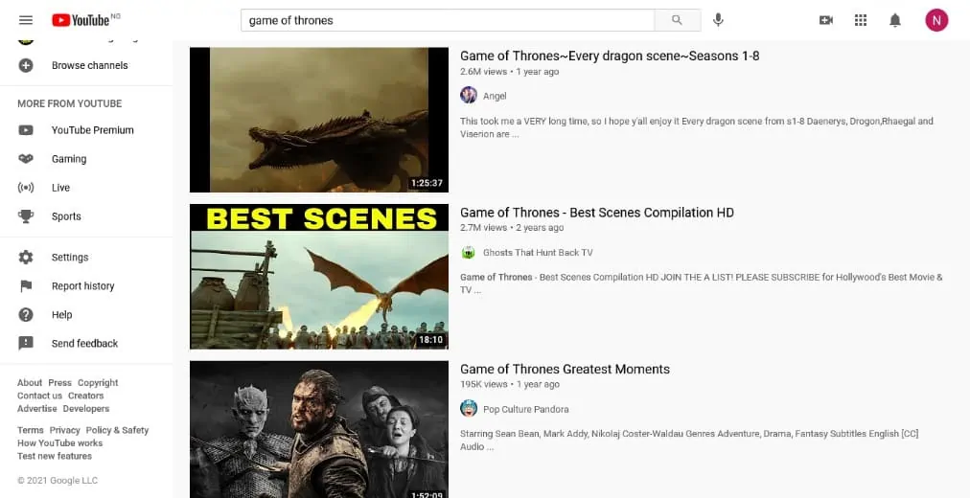The width and height of the screenshot is (970, 498).
Task: Open YouTube Premium from sidebar
Action: 86,130
